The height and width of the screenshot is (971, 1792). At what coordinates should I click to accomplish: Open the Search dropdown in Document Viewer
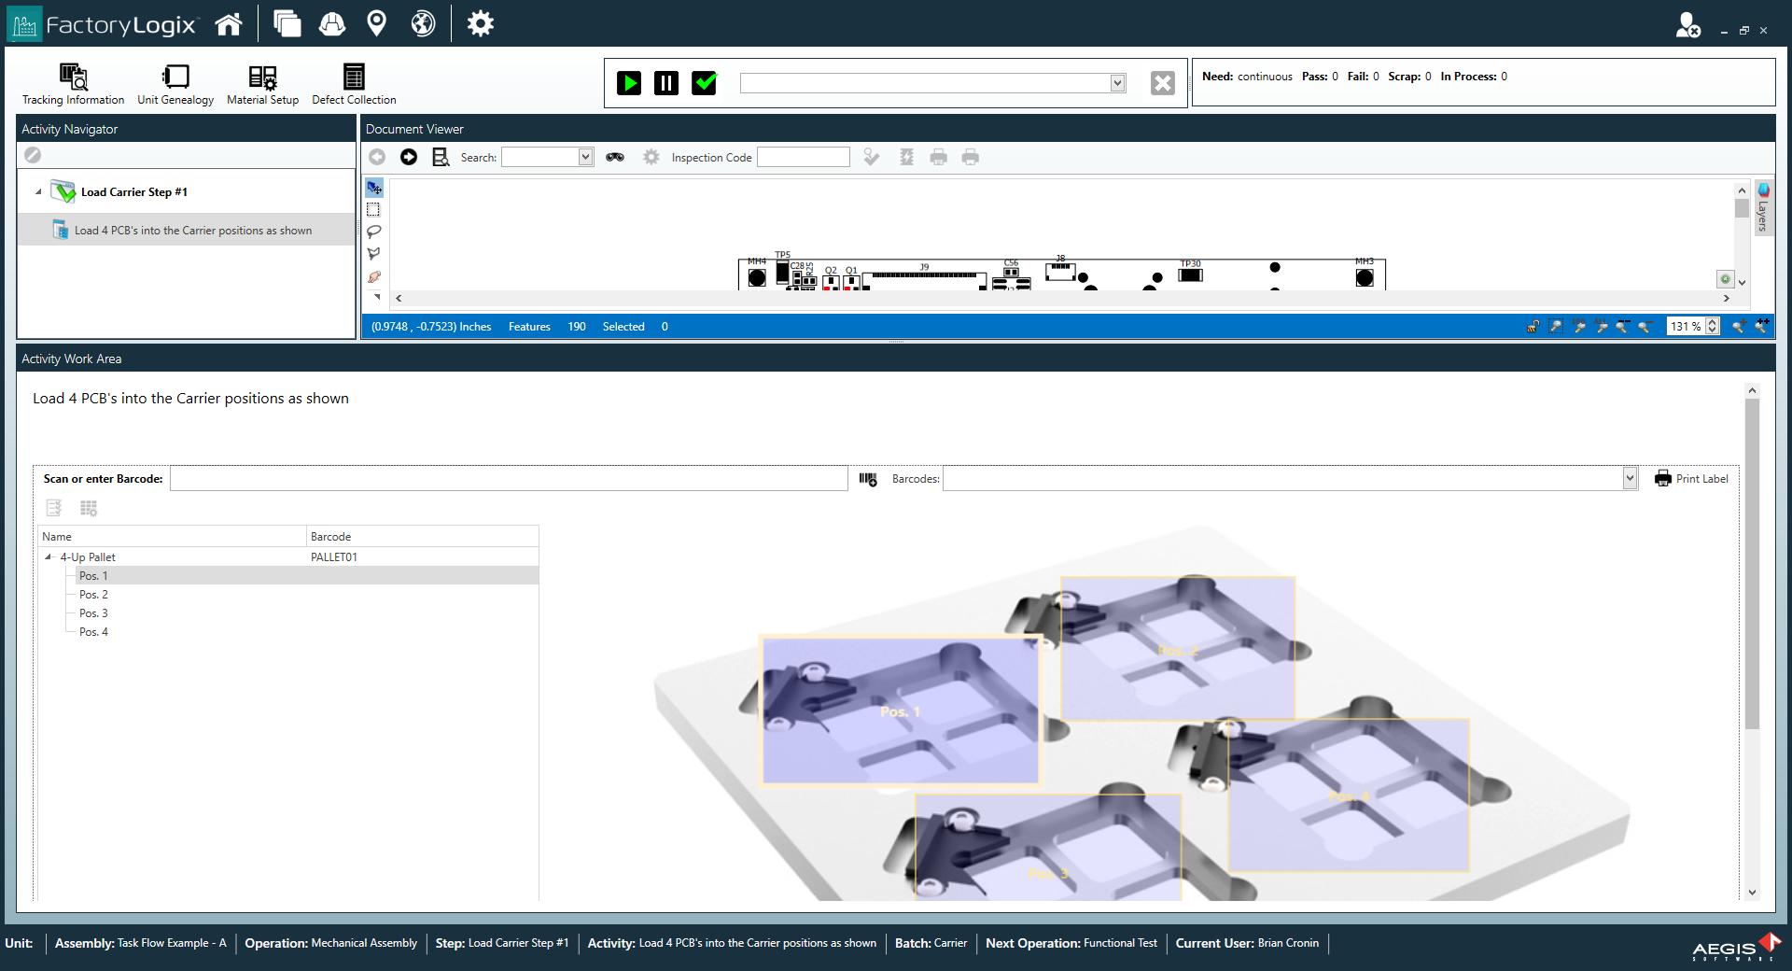585,157
